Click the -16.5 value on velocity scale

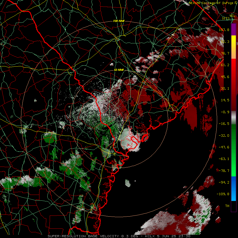(224, 124)
